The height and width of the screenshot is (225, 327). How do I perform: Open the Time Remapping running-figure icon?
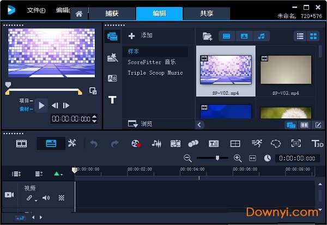click(257, 143)
